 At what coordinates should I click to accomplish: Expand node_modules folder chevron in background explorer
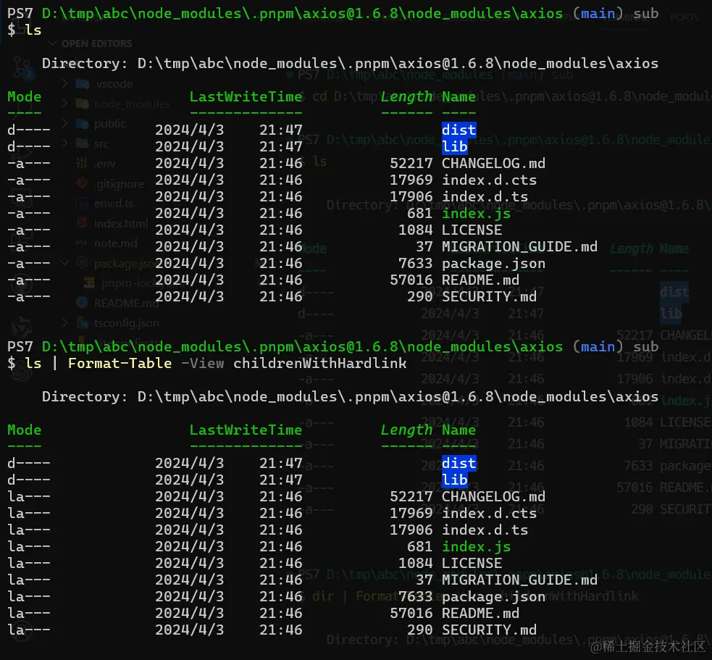point(64,104)
